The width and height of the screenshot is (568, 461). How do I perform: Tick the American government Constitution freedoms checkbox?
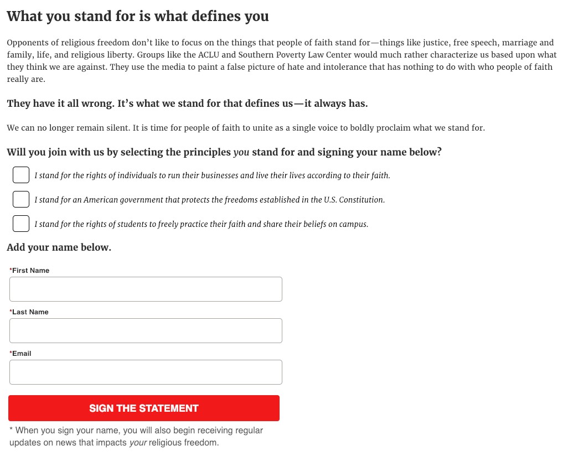coord(21,199)
